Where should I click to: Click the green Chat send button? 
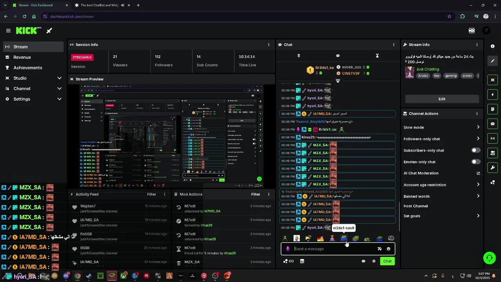pyautogui.click(x=387, y=261)
